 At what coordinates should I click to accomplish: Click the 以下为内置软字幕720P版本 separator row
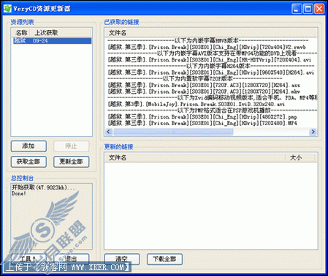[x=195, y=78]
